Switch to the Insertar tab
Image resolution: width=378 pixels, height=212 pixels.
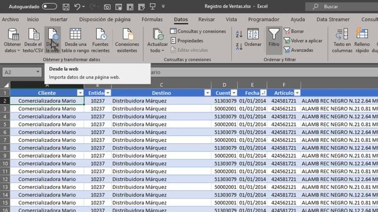click(x=59, y=19)
